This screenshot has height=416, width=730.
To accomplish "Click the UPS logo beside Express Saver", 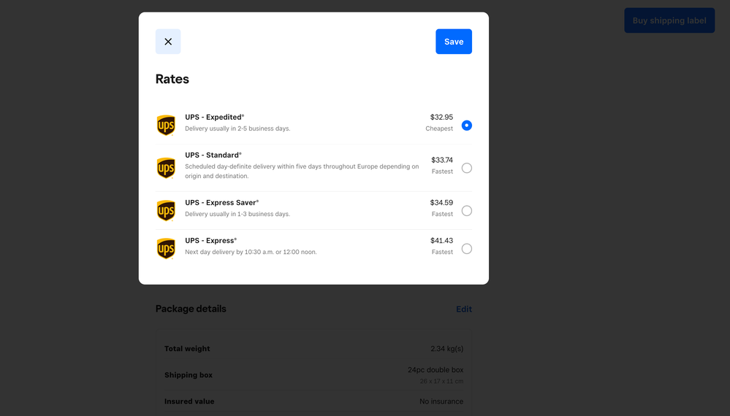I will coord(167,211).
